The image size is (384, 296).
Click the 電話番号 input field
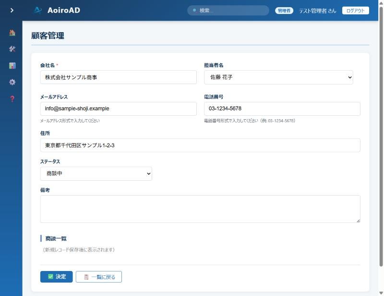pos(282,109)
